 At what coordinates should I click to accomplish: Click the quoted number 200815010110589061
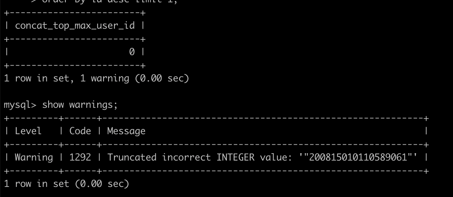(x=358, y=157)
